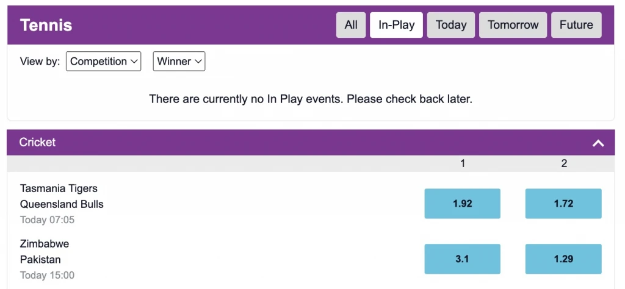This screenshot has height=289, width=625.
Task: Switch to the All tab
Action: pos(351,25)
